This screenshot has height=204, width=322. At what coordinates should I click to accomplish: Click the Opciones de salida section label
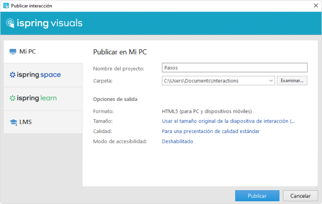(x=115, y=99)
